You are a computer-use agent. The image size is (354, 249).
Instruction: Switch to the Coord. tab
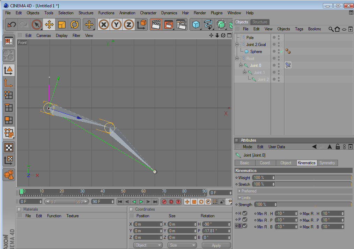tap(265, 163)
